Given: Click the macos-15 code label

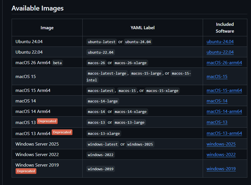Looking at the screenshot, I should coord(127,91).
